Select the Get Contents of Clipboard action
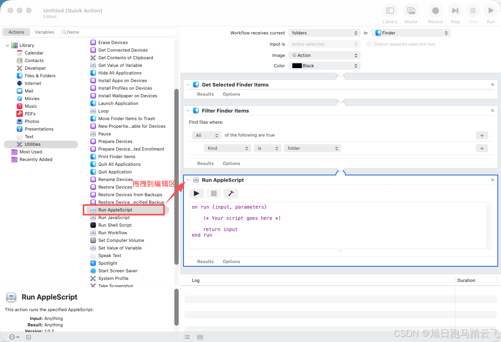The image size is (501, 342). 126,58
